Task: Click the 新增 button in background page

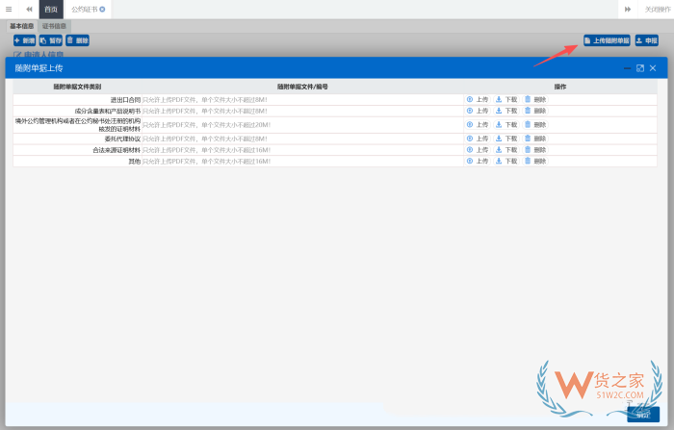Action: 24,40
